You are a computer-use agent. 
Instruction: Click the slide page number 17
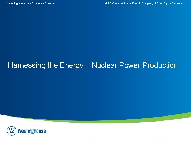[95, 137]
